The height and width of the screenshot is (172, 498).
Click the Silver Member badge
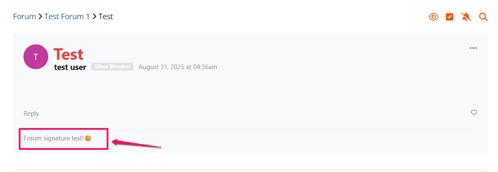tap(112, 67)
